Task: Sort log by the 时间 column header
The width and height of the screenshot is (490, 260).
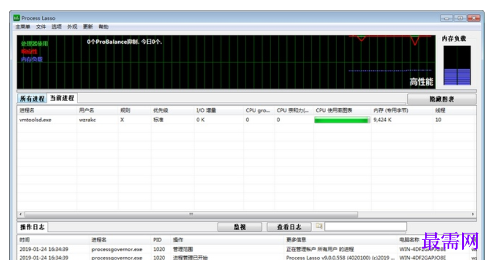Action: [x=53, y=240]
